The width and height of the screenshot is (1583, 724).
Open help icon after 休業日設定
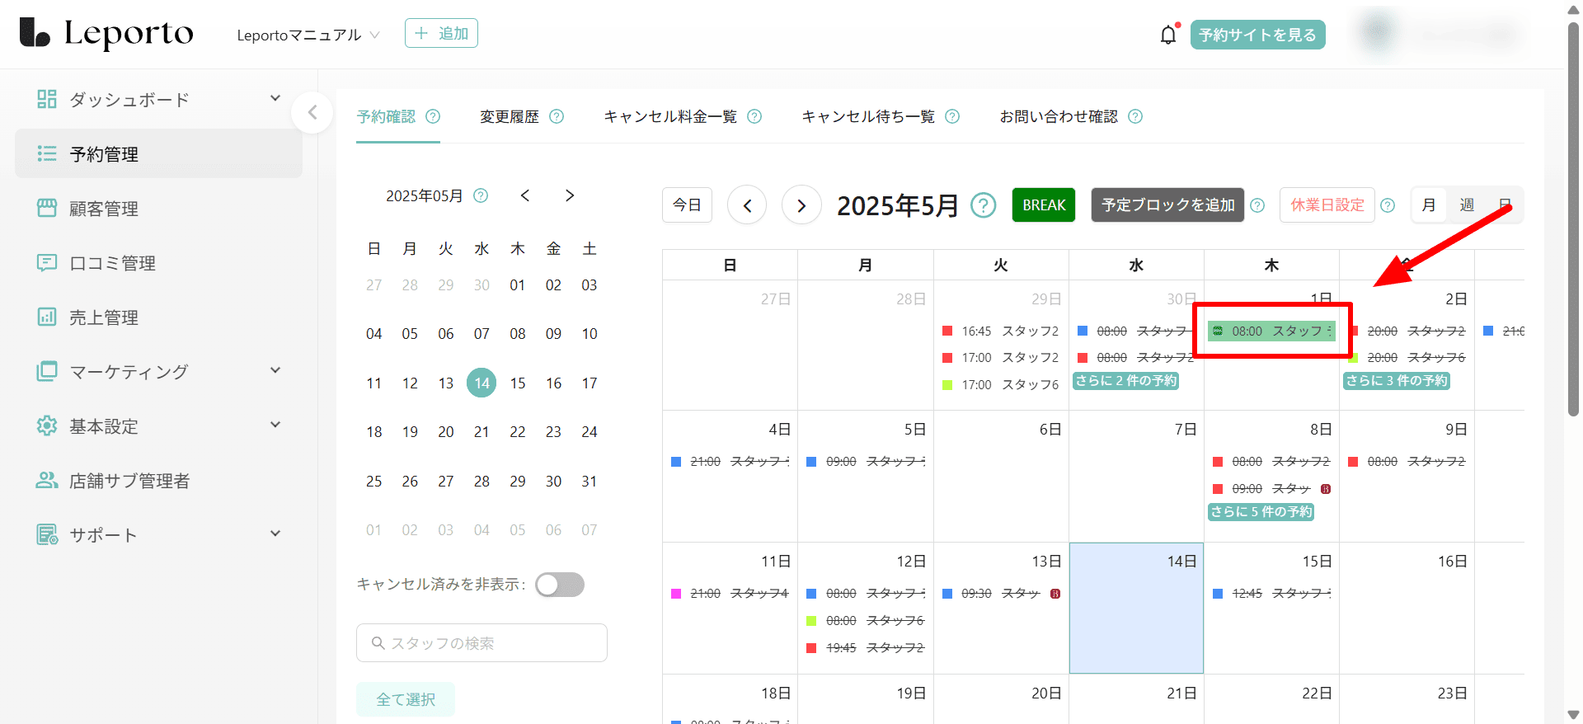click(1388, 205)
